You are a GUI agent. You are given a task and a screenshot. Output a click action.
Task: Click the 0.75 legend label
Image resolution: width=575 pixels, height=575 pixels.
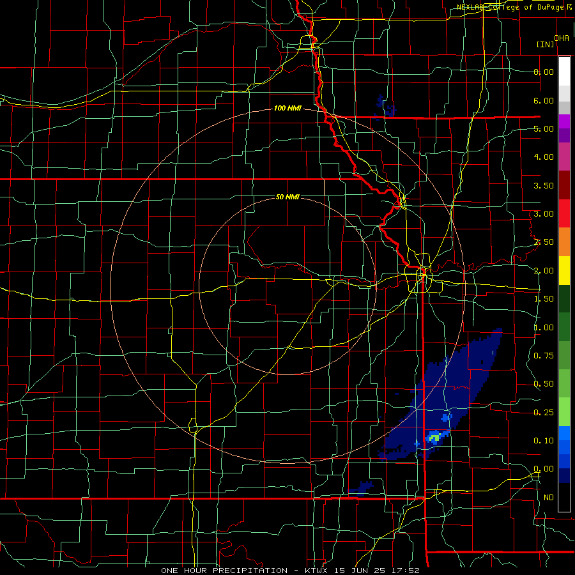(544, 356)
